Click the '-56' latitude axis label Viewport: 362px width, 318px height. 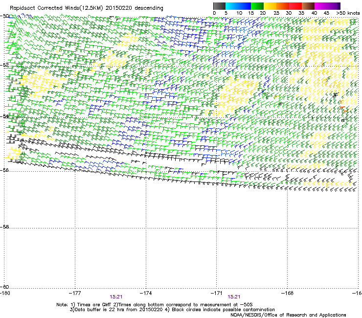coord(4,170)
